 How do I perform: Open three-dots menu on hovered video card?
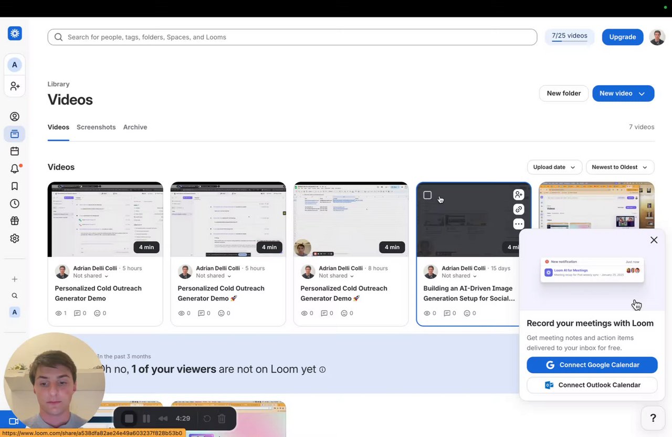pyautogui.click(x=519, y=224)
